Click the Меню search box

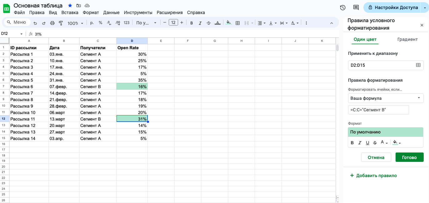pyautogui.click(x=17, y=22)
